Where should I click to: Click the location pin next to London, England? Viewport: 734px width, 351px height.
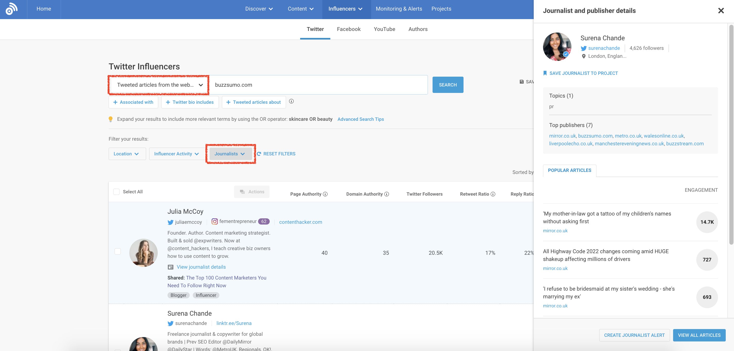pyautogui.click(x=584, y=56)
